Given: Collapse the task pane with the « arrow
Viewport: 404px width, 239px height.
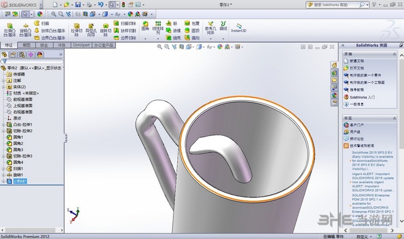Looking at the screenshot, I should coord(343,45).
